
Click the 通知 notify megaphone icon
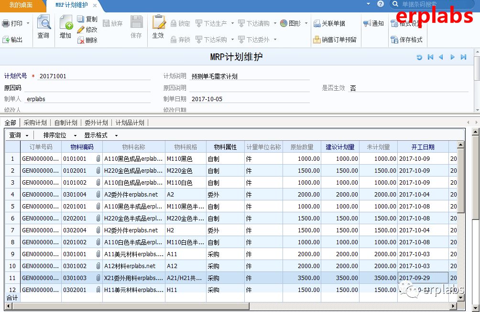tap(367, 23)
